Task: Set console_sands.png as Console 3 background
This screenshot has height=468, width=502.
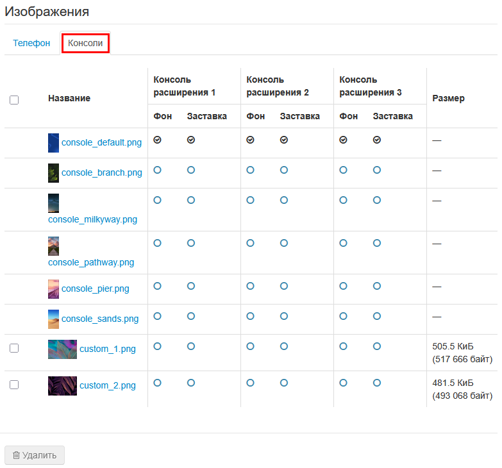Action: tap(344, 316)
